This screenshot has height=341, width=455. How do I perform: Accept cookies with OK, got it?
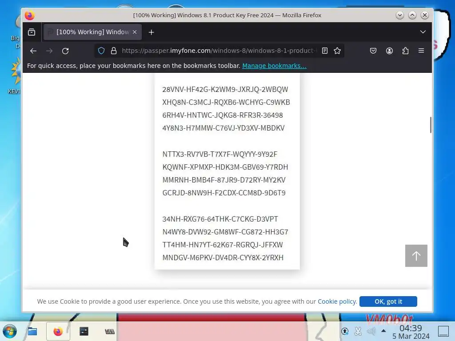click(388, 301)
